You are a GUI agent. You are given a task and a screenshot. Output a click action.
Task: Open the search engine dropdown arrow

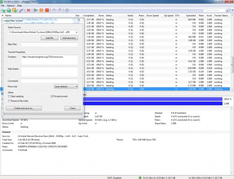coord(233,10)
